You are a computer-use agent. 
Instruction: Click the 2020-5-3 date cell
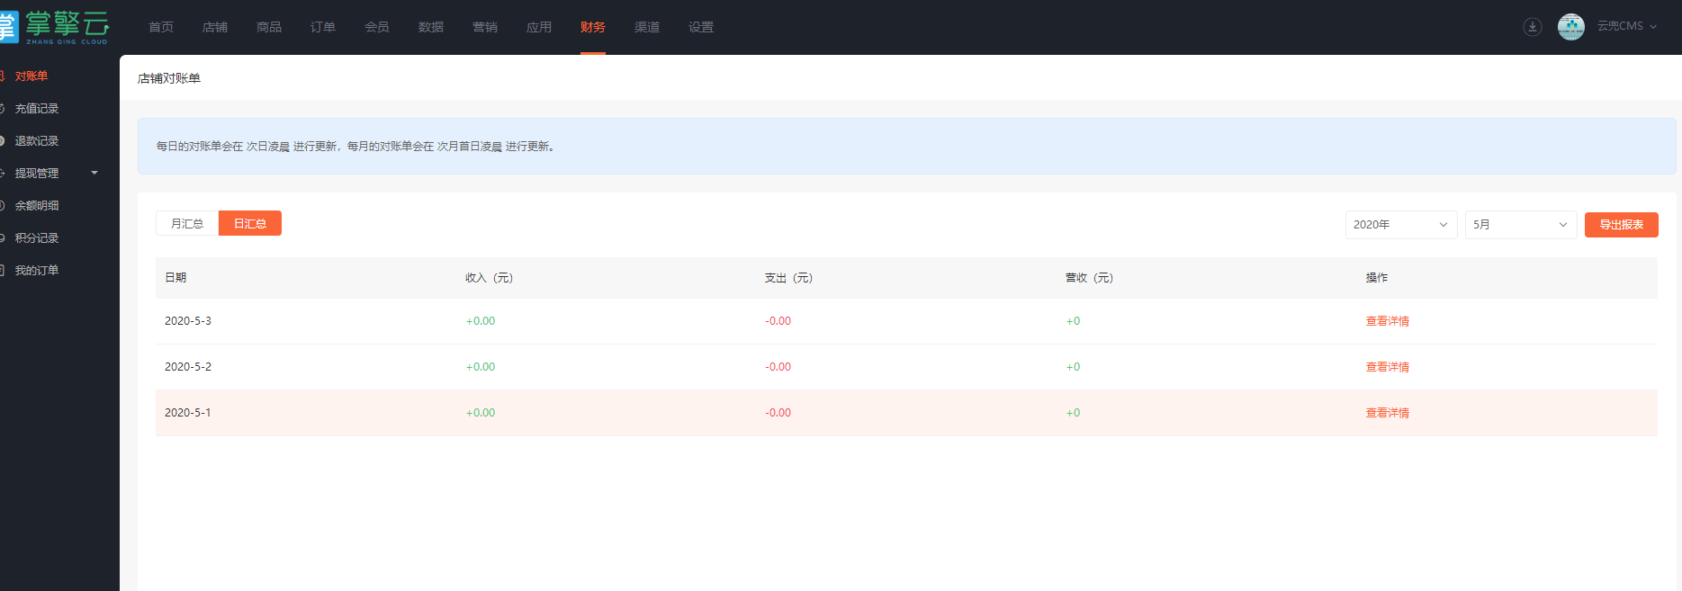tap(188, 321)
